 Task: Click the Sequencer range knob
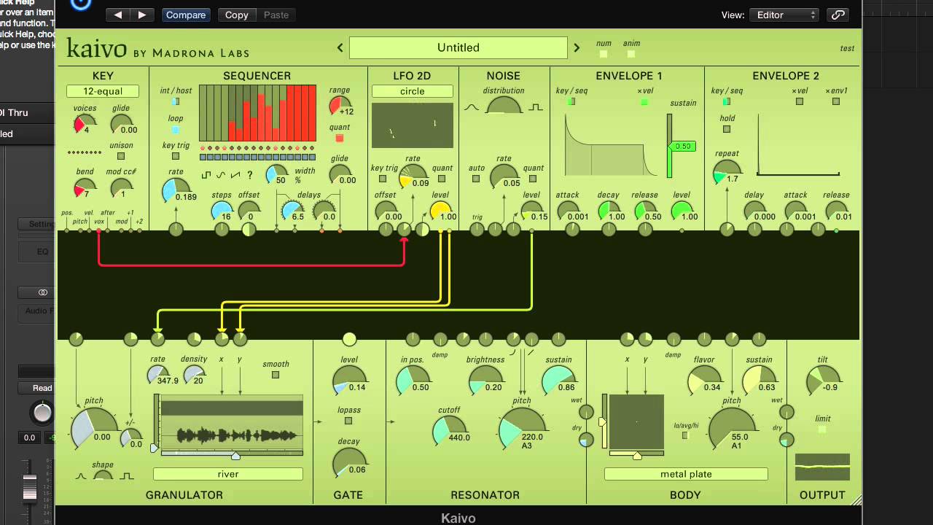click(340, 106)
